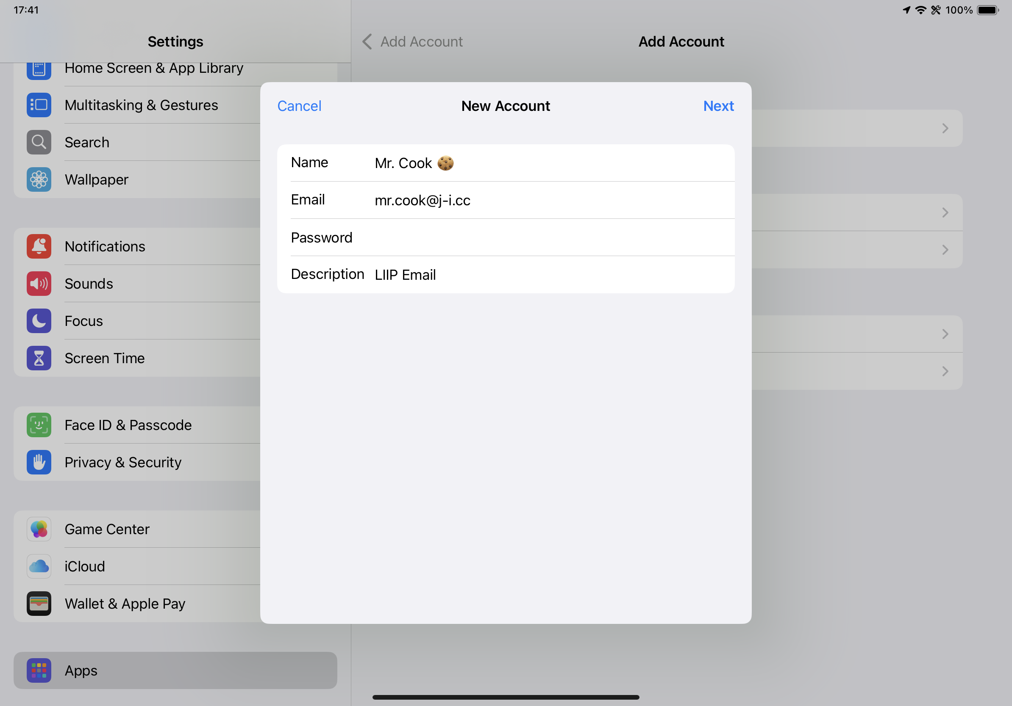Go back using the Add Account chevron
Screen dimensions: 1012x706
click(367, 42)
